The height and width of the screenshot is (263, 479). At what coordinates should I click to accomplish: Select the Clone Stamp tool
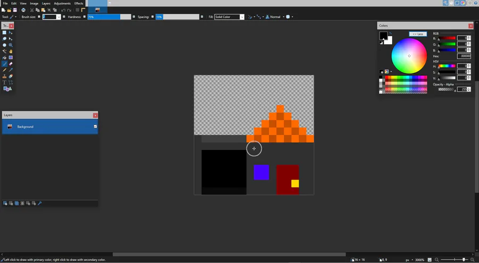[x=4, y=77]
